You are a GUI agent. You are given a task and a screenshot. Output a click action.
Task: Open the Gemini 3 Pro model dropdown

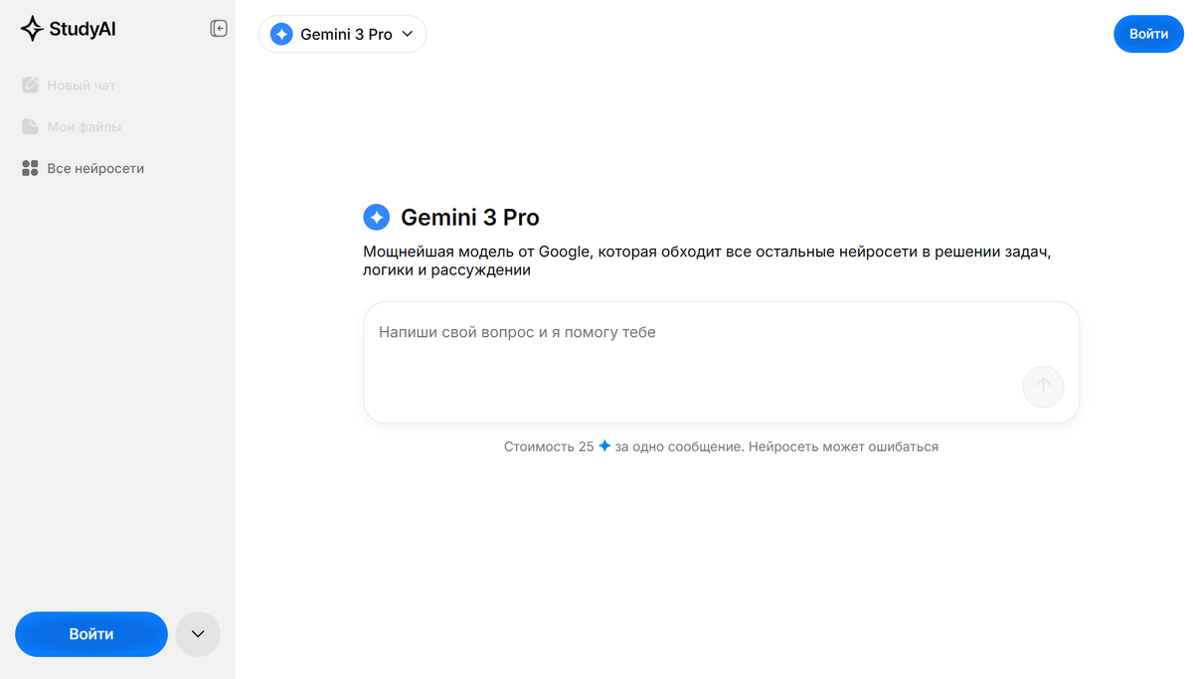tap(343, 34)
